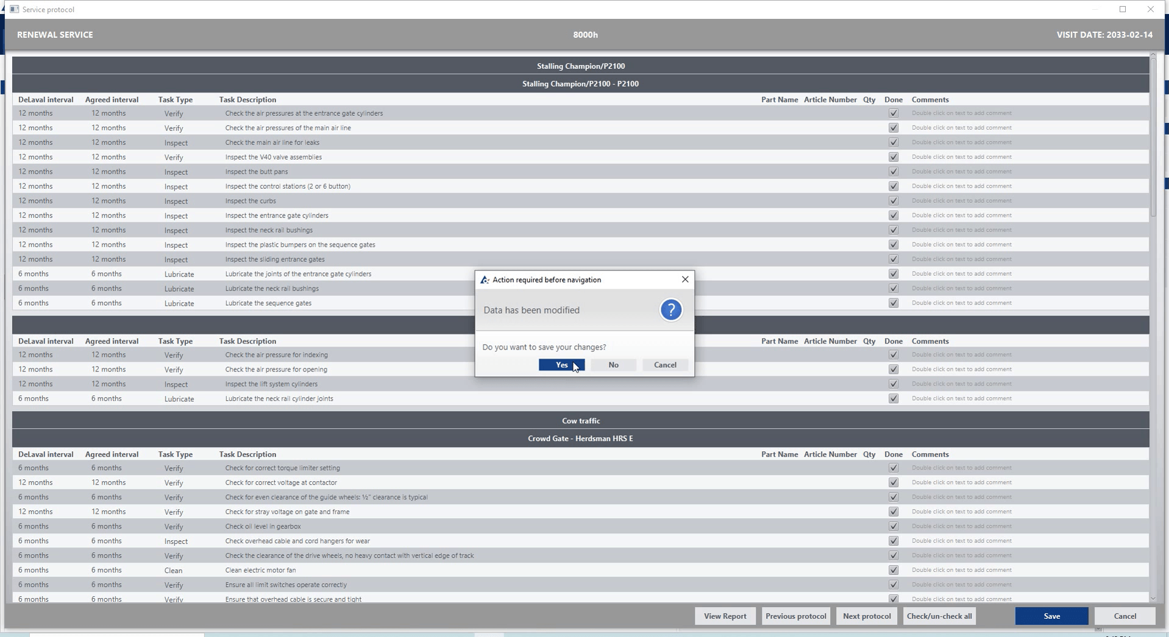1169x637 pixels.
Task: Select task 'Inspect the neck rail bushings'
Action: 269,230
